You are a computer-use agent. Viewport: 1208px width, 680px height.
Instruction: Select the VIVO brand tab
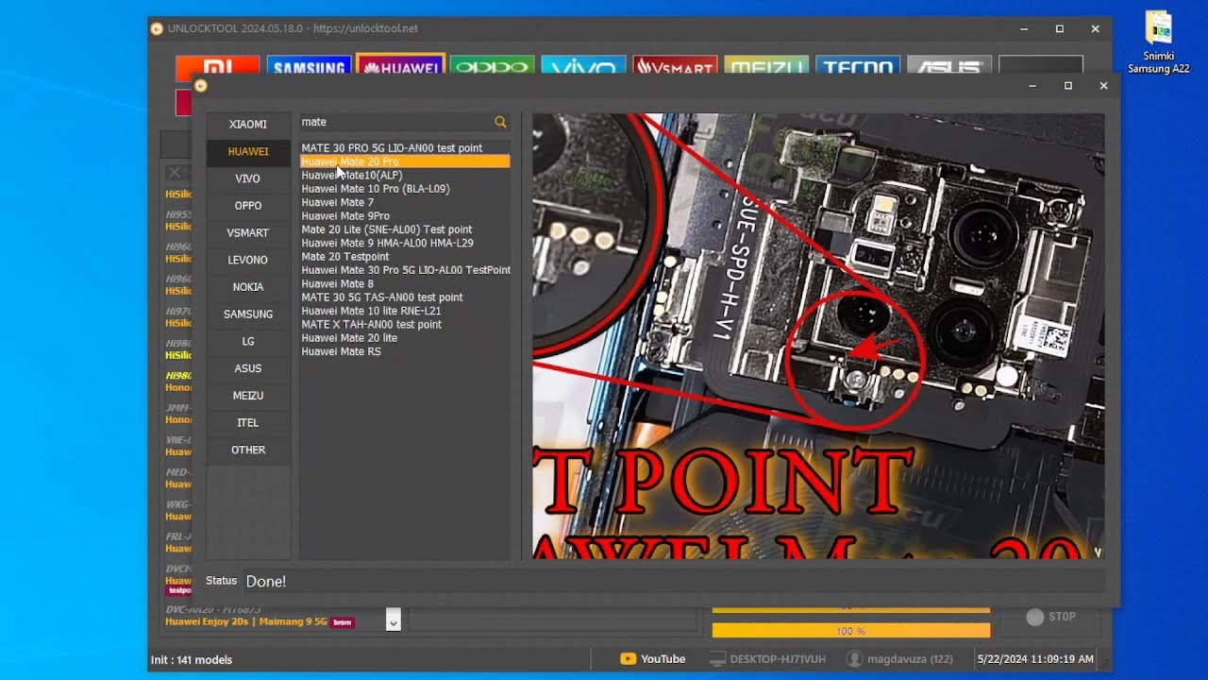pos(248,178)
